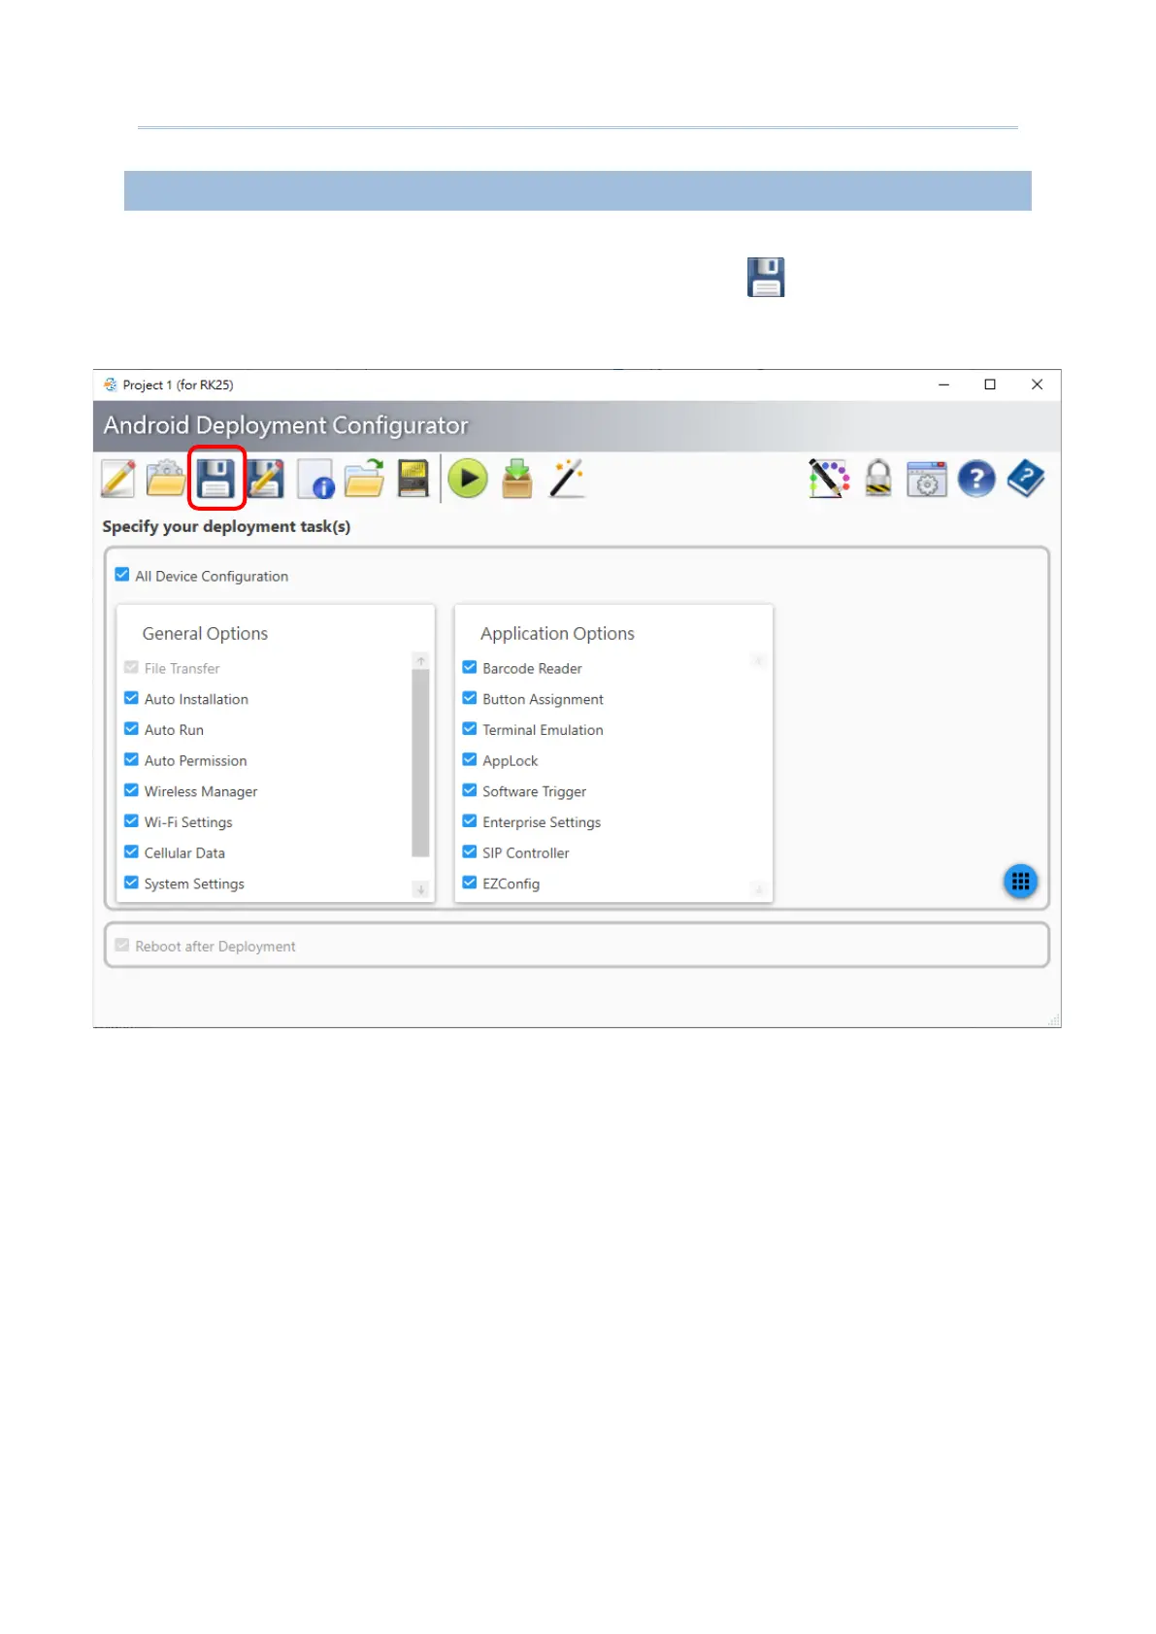Click Android Deployment Configurator banner title

(x=285, y=425)
